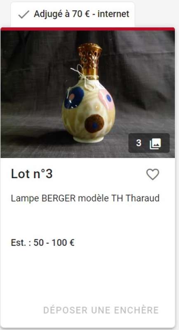This screenshot has height=330, width=179.
Task: Open the Berger lamp photo thumbnail
Action: click(87, 94)
